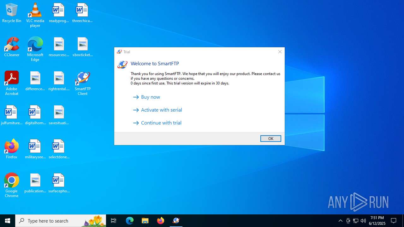
Task: Select the readyprog Word document icon
Action: (x=59, y=13)
